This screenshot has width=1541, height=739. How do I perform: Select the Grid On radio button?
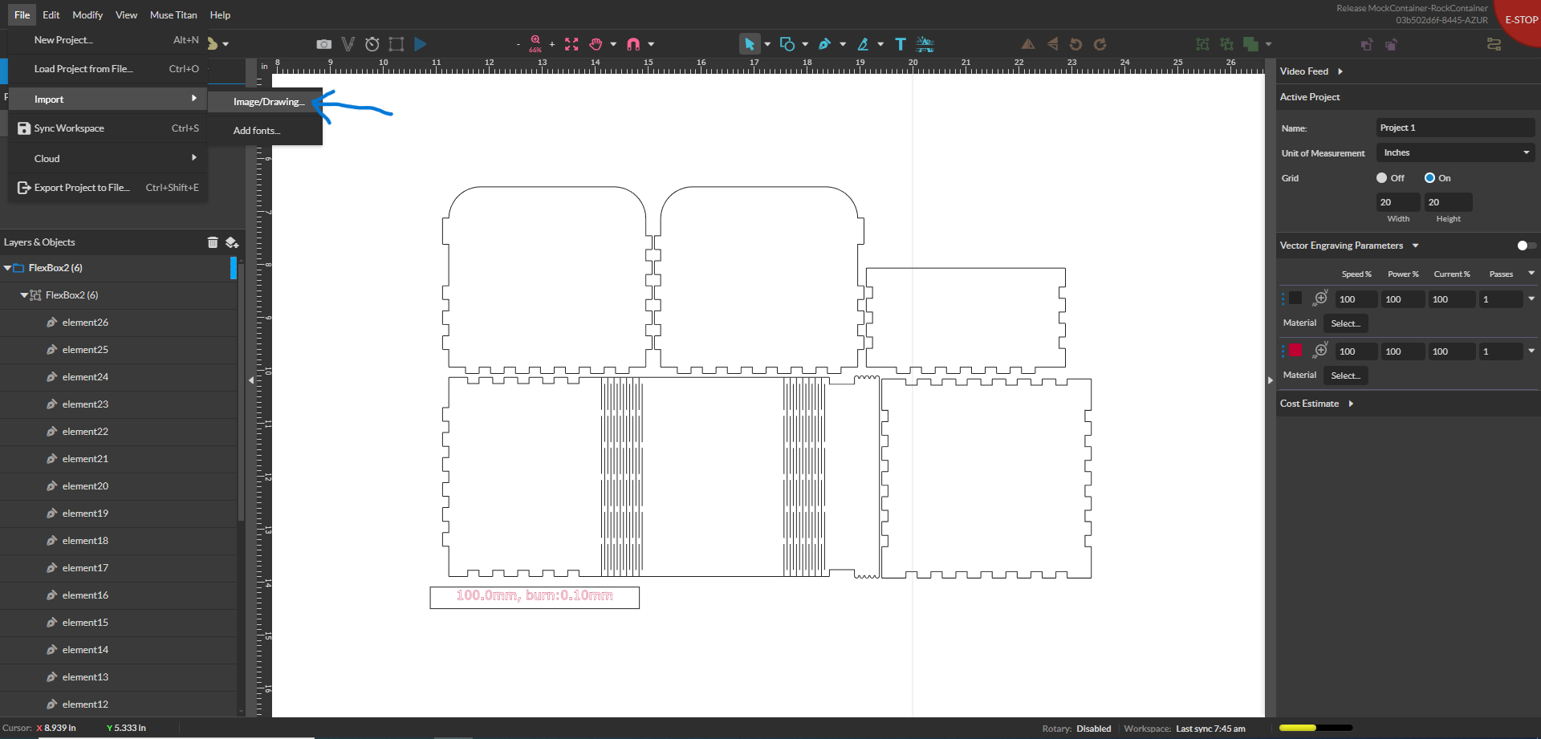[1429, 178]
